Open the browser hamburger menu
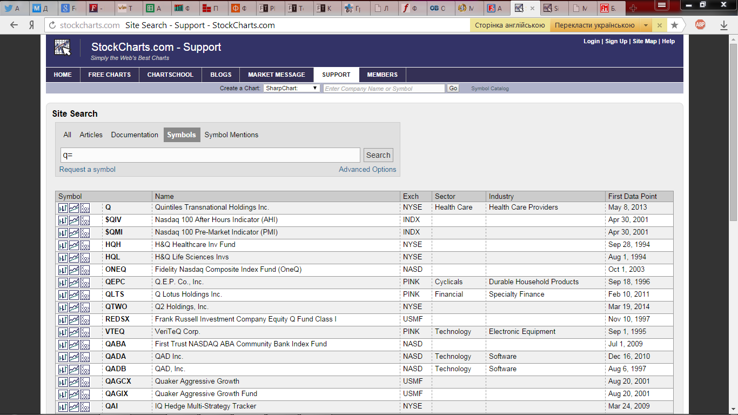This screenshot has width=738, height=415. coord(660,4)
